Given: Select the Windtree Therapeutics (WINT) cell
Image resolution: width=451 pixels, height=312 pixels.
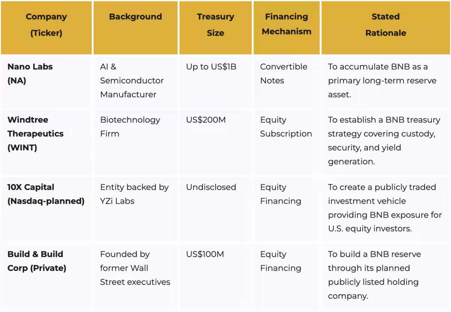Looking at the screenshot, I should (x=35, y=133).
